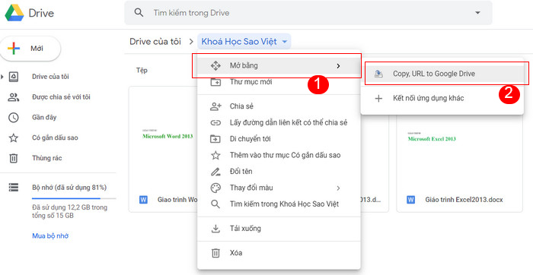Expand the Drive của tôi tree arrow

tap(2, 77)
